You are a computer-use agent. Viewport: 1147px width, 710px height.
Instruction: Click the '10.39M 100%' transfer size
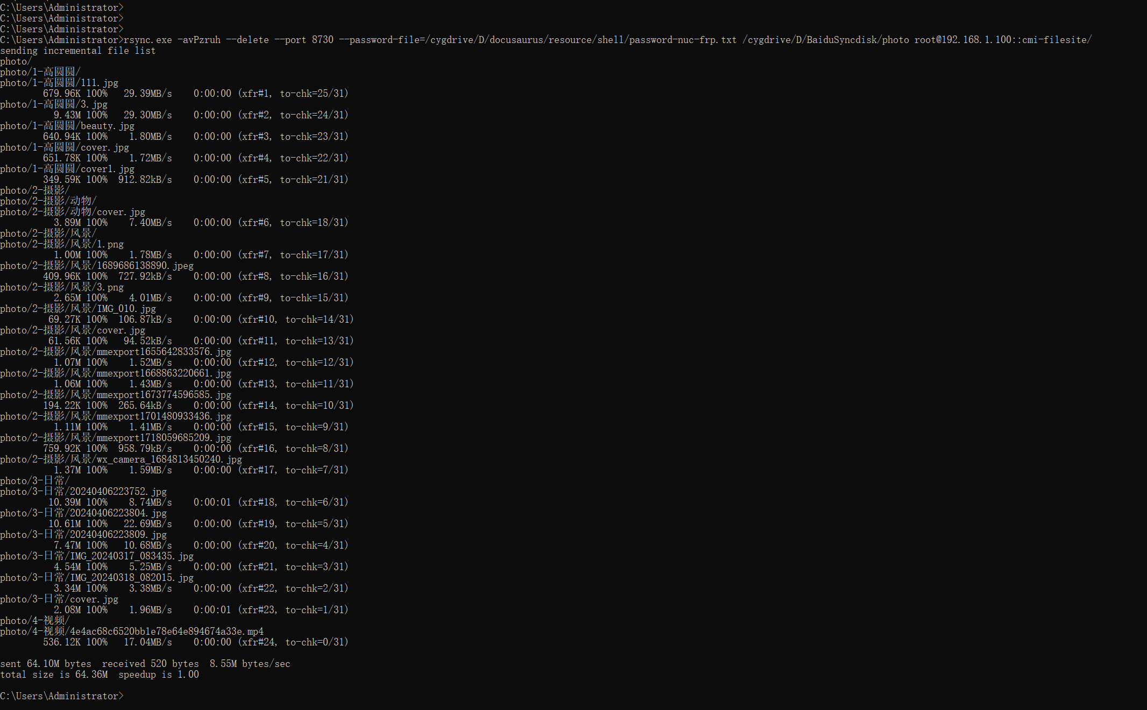coord(78,502)
